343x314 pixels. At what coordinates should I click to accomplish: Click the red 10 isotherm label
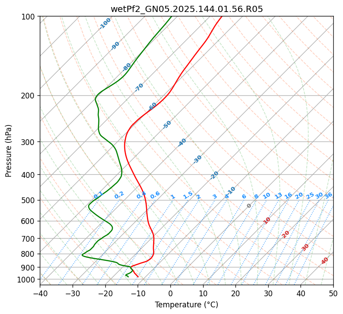pos(266,220)
